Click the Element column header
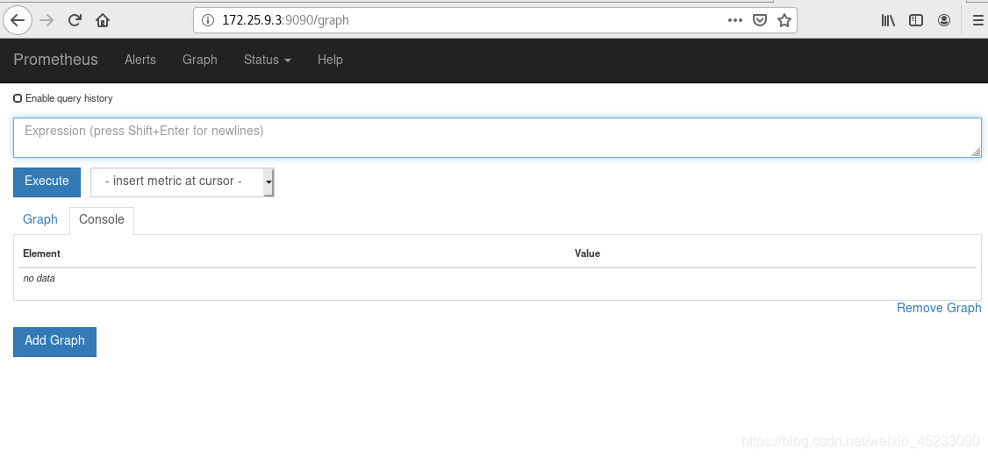Image resolution: width=988 pixels, height=457 pixels. [x=41, y=253]
